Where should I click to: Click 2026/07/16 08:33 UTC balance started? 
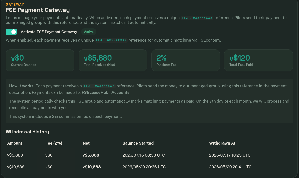(x=144, y=155)
